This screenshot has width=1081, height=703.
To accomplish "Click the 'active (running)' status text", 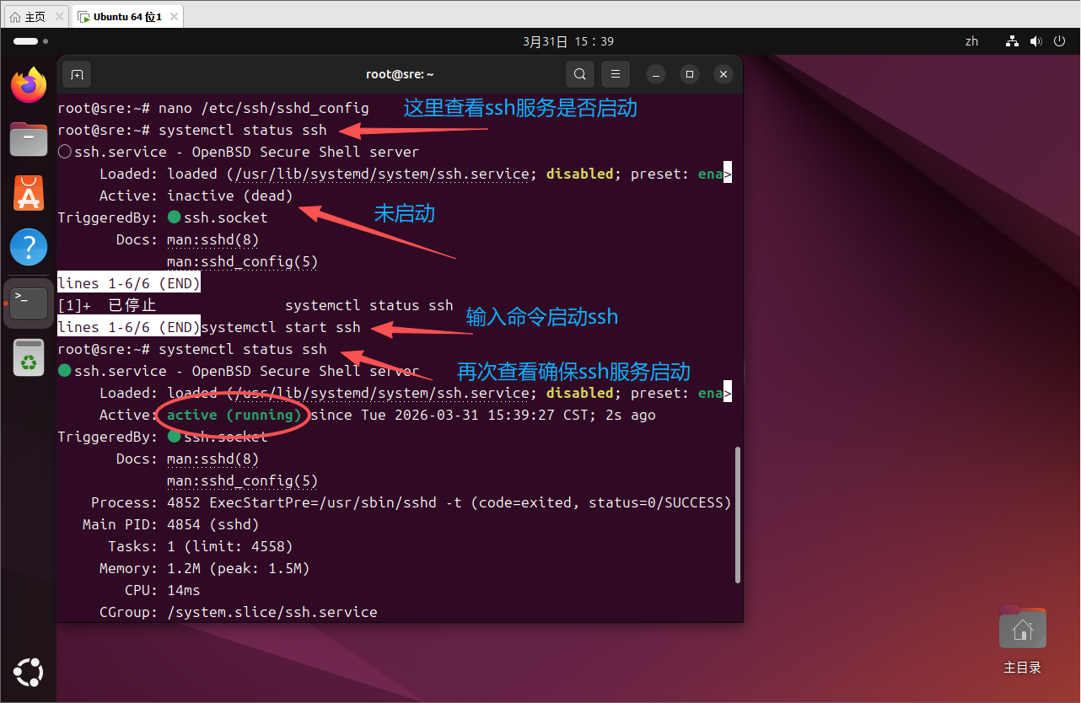I will coord(234,415).
